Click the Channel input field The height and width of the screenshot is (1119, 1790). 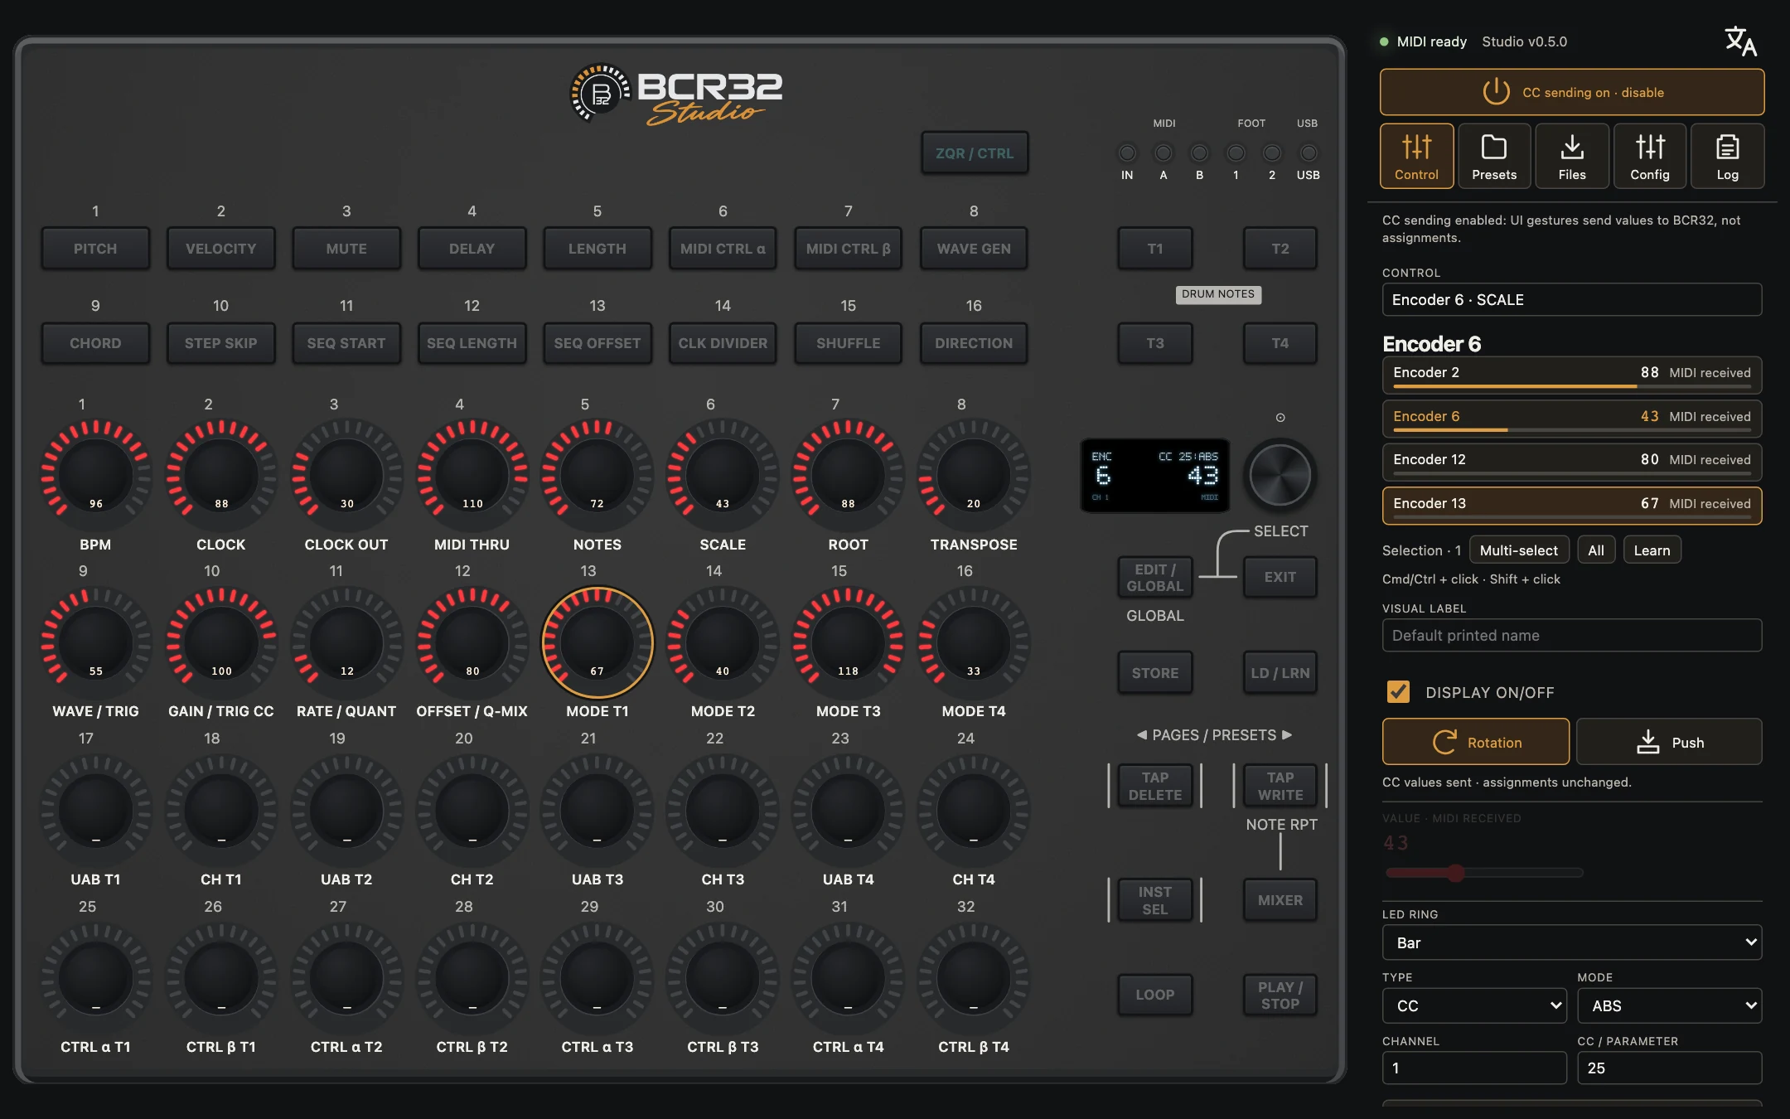point(1475,1068)
